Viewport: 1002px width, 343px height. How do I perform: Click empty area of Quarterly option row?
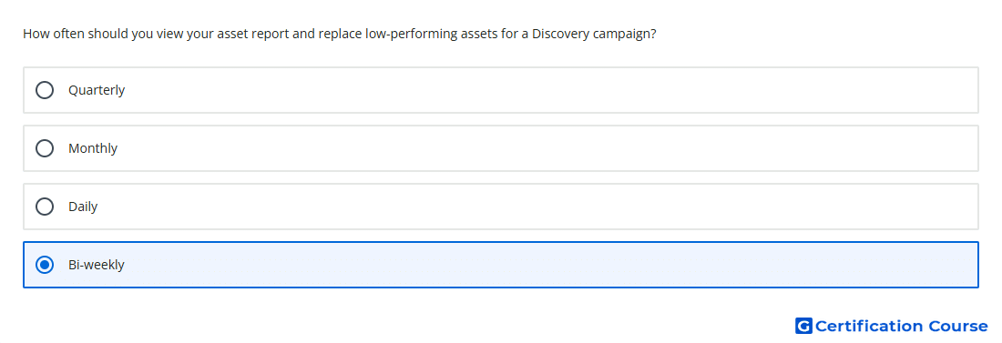[549, 90]
